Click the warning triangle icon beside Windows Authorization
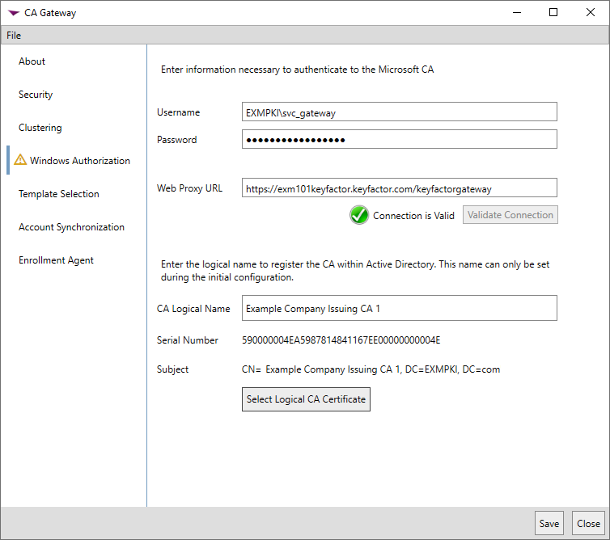 tap(20, 161)
